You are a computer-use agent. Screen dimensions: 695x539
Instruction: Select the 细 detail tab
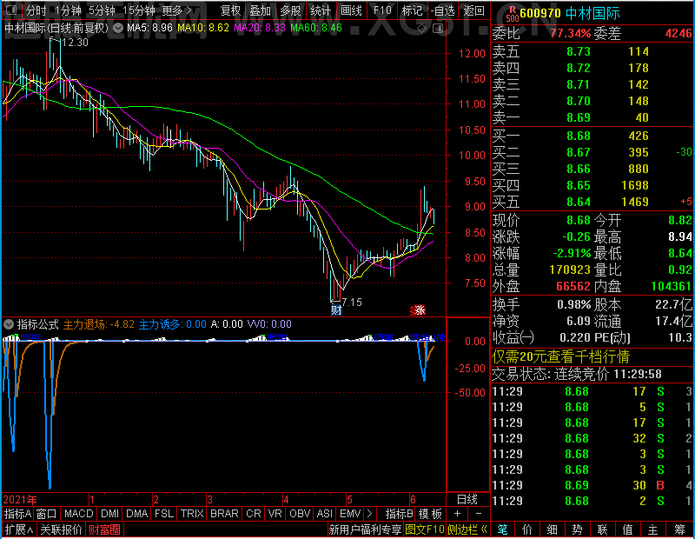click(553, 529)
